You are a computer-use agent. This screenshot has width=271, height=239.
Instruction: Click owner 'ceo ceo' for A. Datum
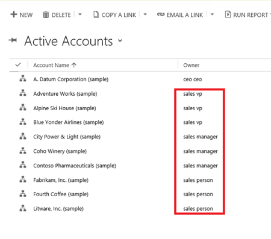click(x=193, y=79)
